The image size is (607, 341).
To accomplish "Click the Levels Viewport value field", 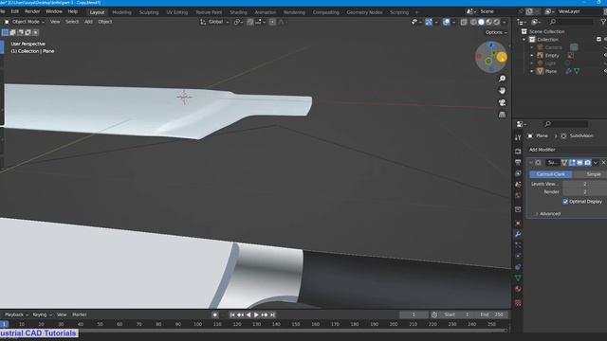I will [584, 184].
